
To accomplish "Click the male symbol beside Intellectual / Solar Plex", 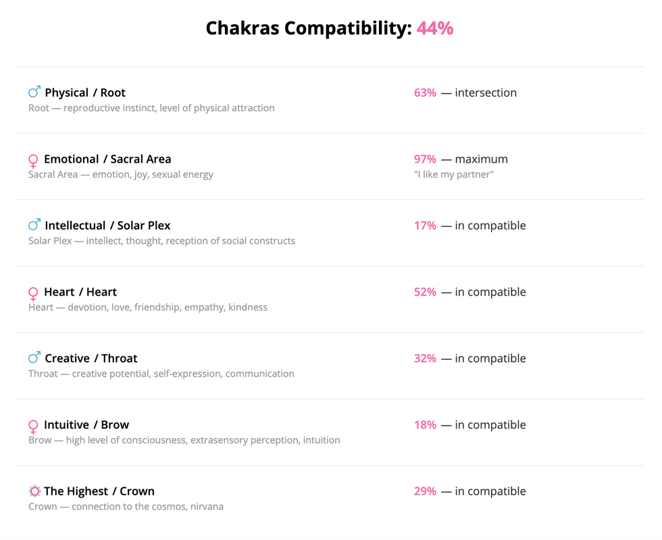I will [x=34, y=225].
